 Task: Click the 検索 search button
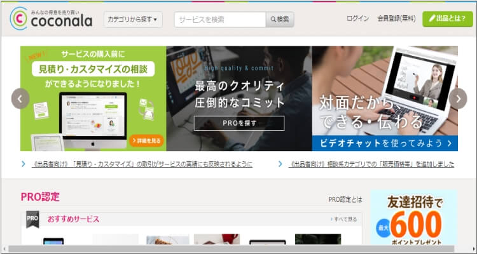click(280, 20)
